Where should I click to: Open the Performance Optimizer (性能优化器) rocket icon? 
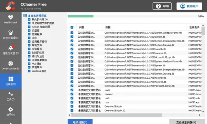(x=11, y=48)
